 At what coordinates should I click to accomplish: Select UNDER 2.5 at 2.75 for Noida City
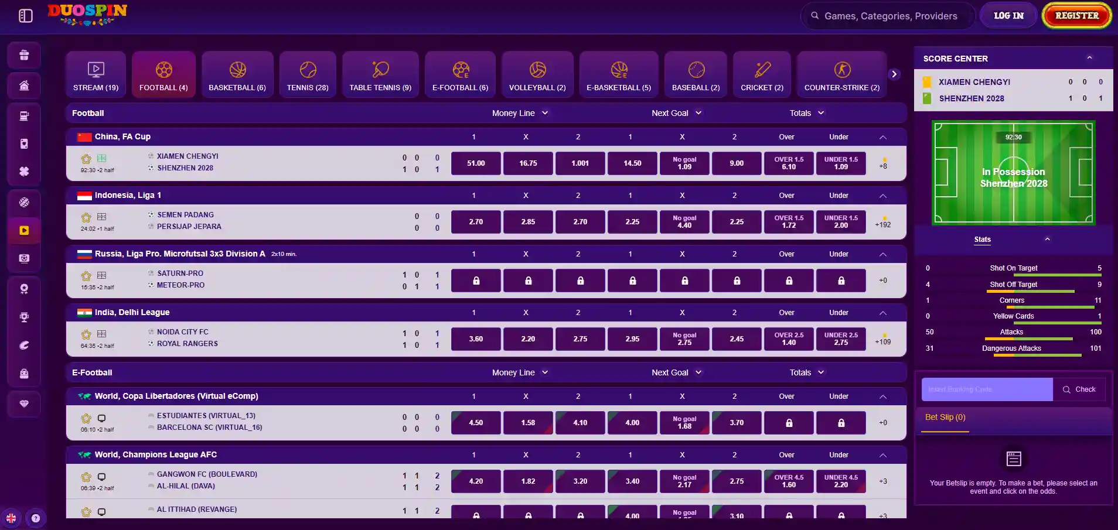tap(841, 339)
